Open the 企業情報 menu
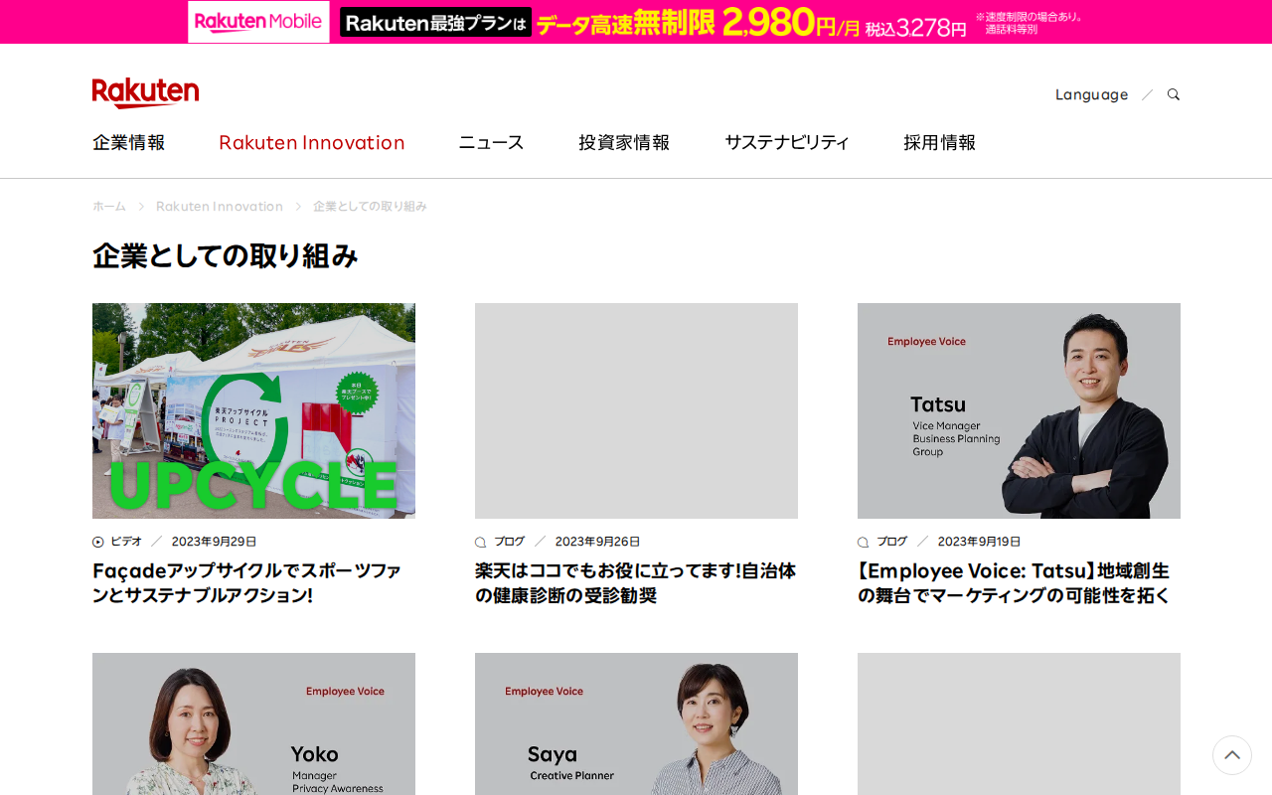 point(129,142)
